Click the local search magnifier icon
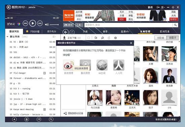This screenshot has width=185, height=127. tap(103, 38)
